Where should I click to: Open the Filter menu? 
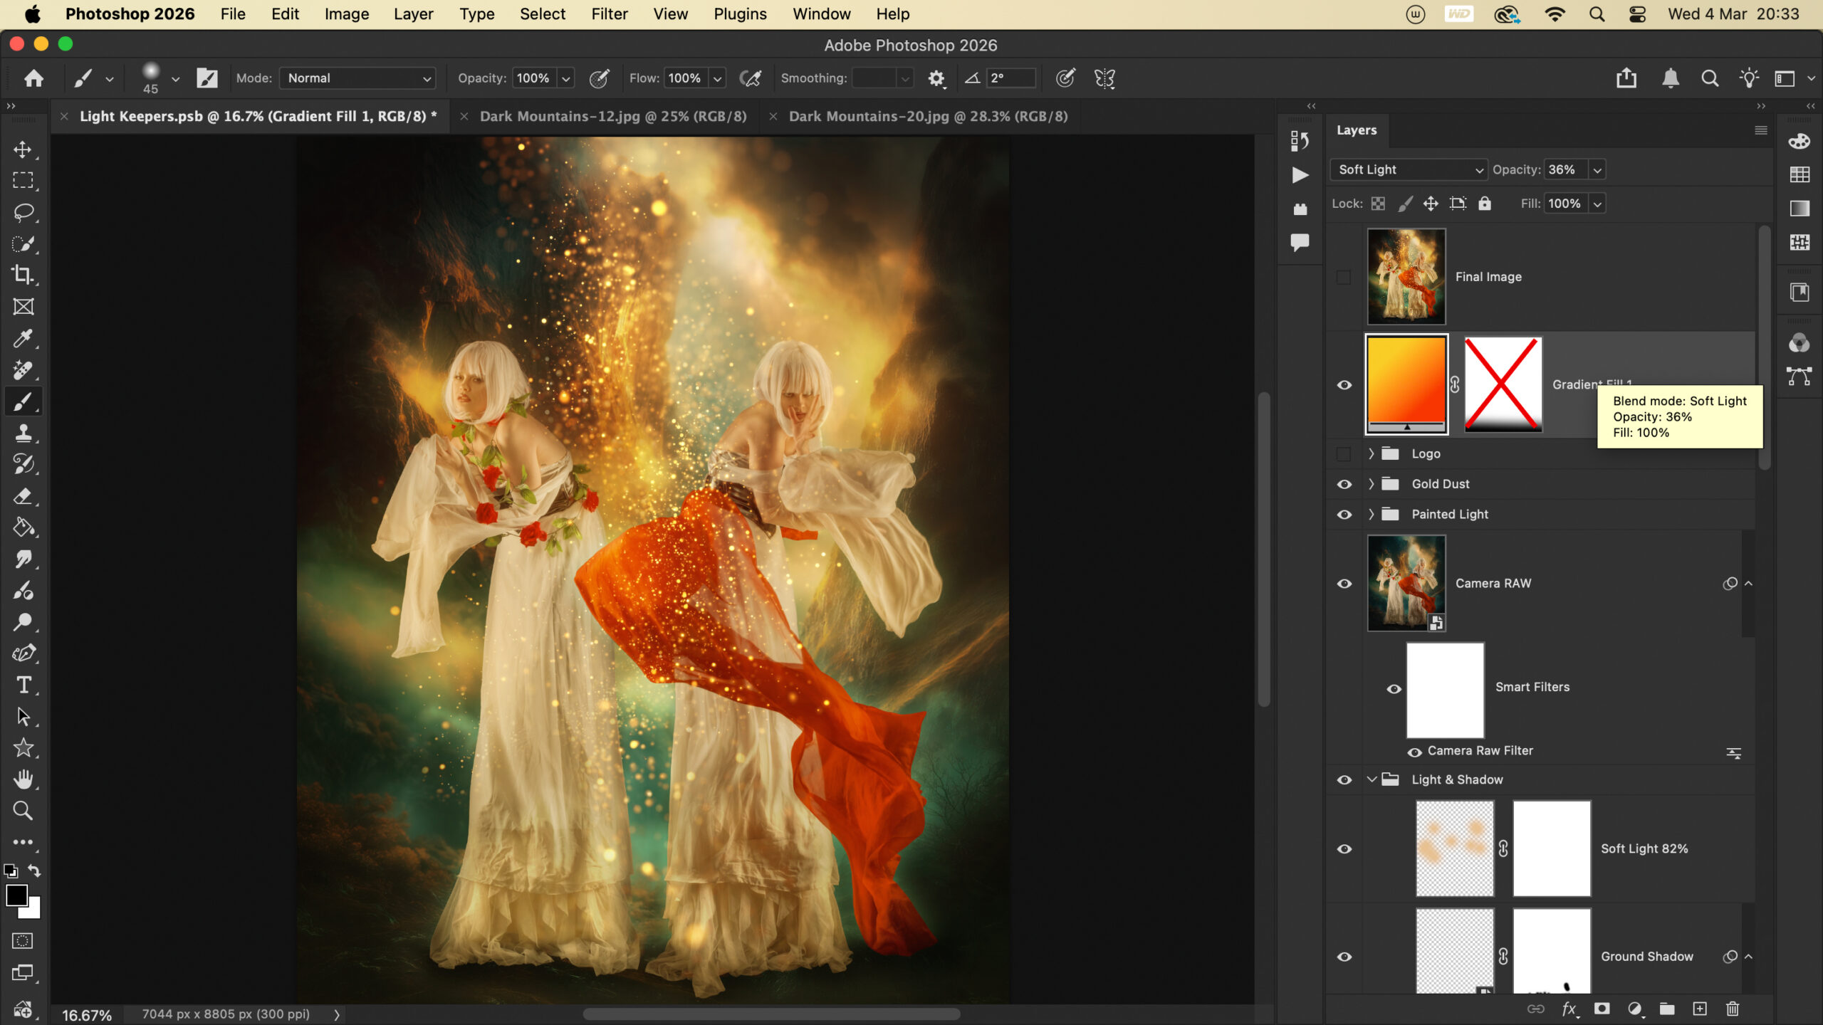pos(609,14)
